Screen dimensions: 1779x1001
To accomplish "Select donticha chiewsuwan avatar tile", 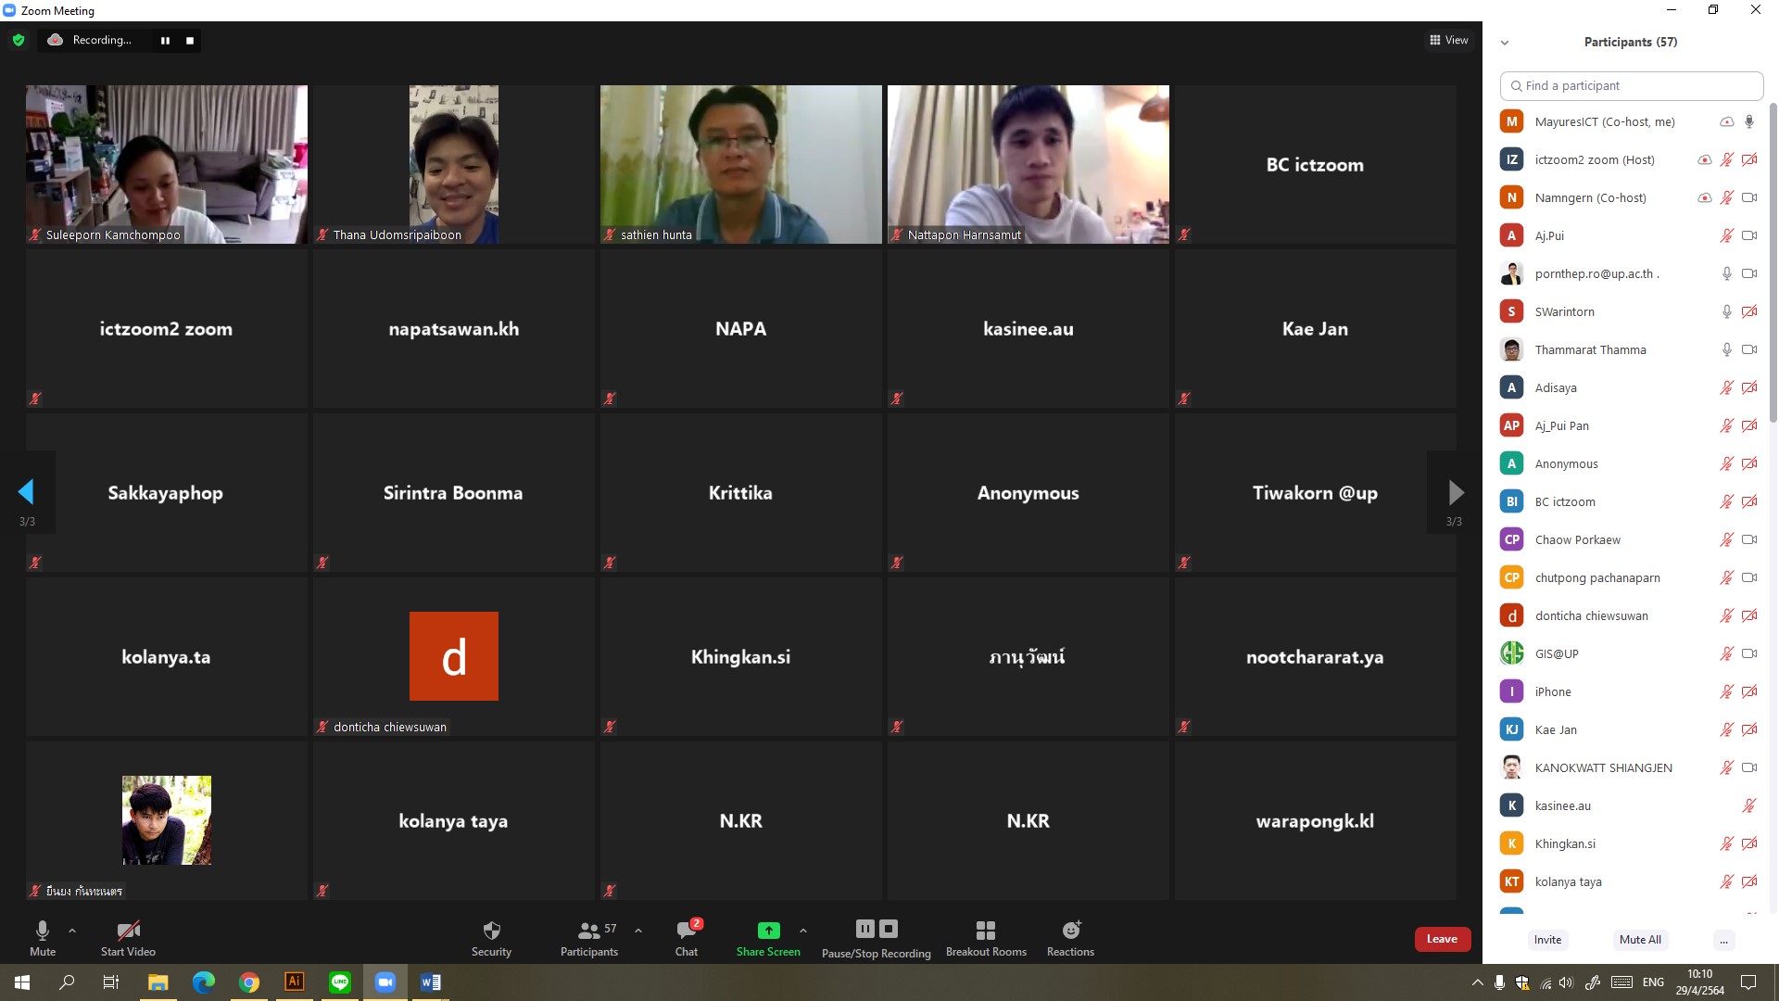I will 454,656.
